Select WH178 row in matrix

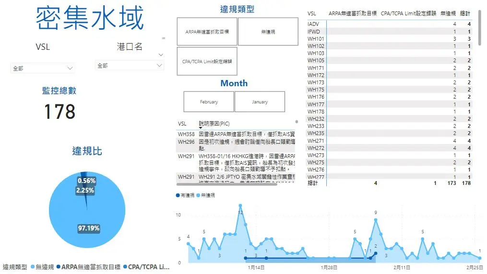point(390,112)
